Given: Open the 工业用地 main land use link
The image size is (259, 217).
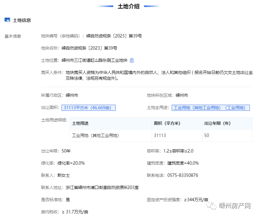Looking at the screenshot, I should point(210,108).
